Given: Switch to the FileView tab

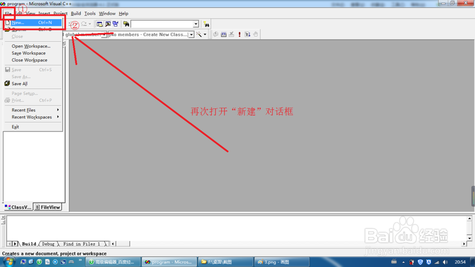Looking at the screenshot, I should (x=47, y=207).
